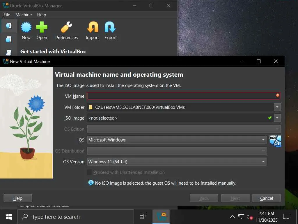298x224 pixels.
Task: Click the blue info icon beside ISO notice
Action: point(91,183)
